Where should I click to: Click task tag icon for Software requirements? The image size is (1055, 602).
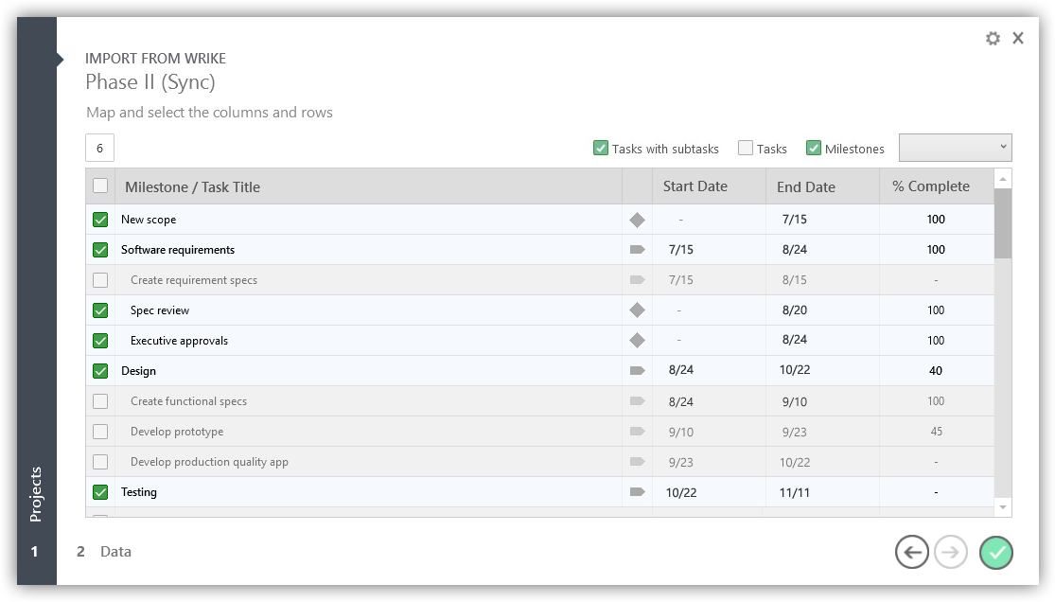coord(637,250)
